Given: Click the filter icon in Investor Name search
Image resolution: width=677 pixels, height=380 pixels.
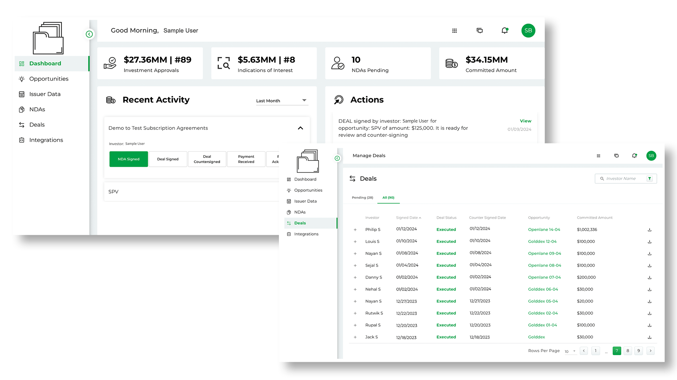Looking at the screenshot, I should (x=649, y=179).
